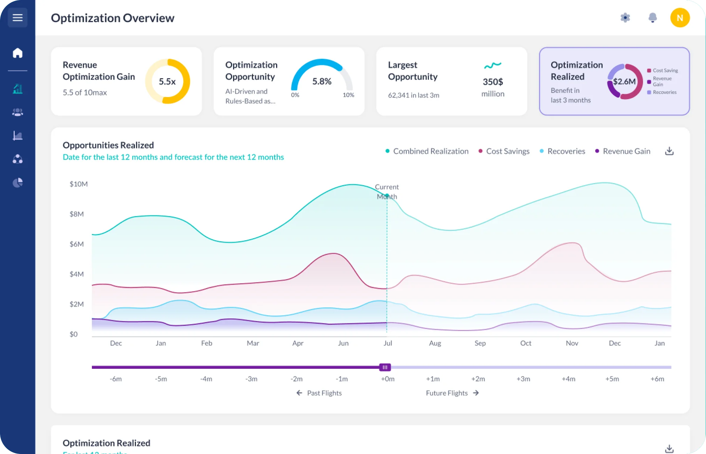The height and width of the screenshot is (454, 706).
Task: Click the 5.5x yellow donut gauge
Action: (167, 81)
